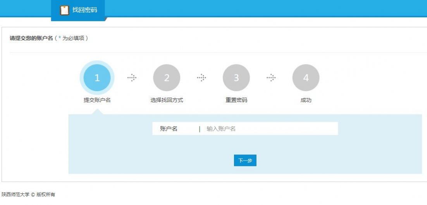Click the 陕西师范大学 版权所有 footer text
The image size is (427, 205).
point(28,195)
